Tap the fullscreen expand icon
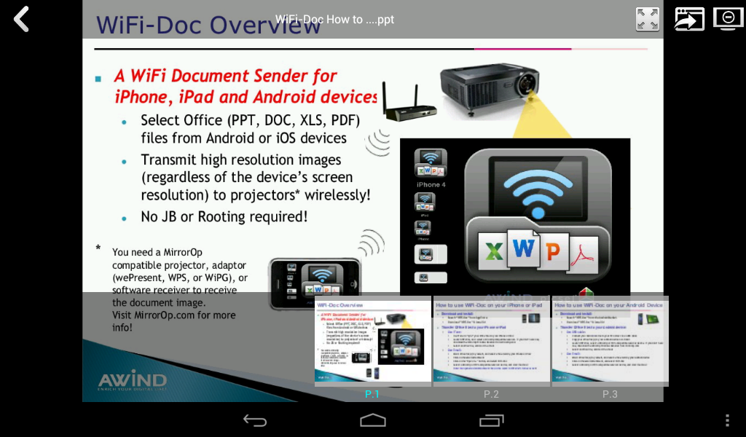 coord(648,20)
